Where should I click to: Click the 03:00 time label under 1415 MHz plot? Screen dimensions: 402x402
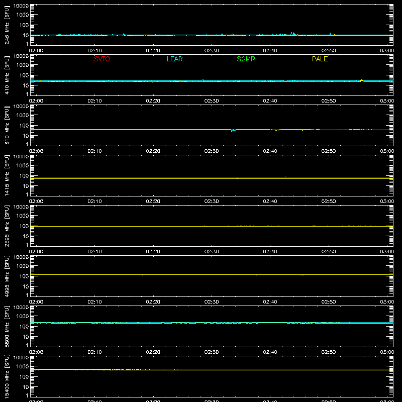click(387, 202)
